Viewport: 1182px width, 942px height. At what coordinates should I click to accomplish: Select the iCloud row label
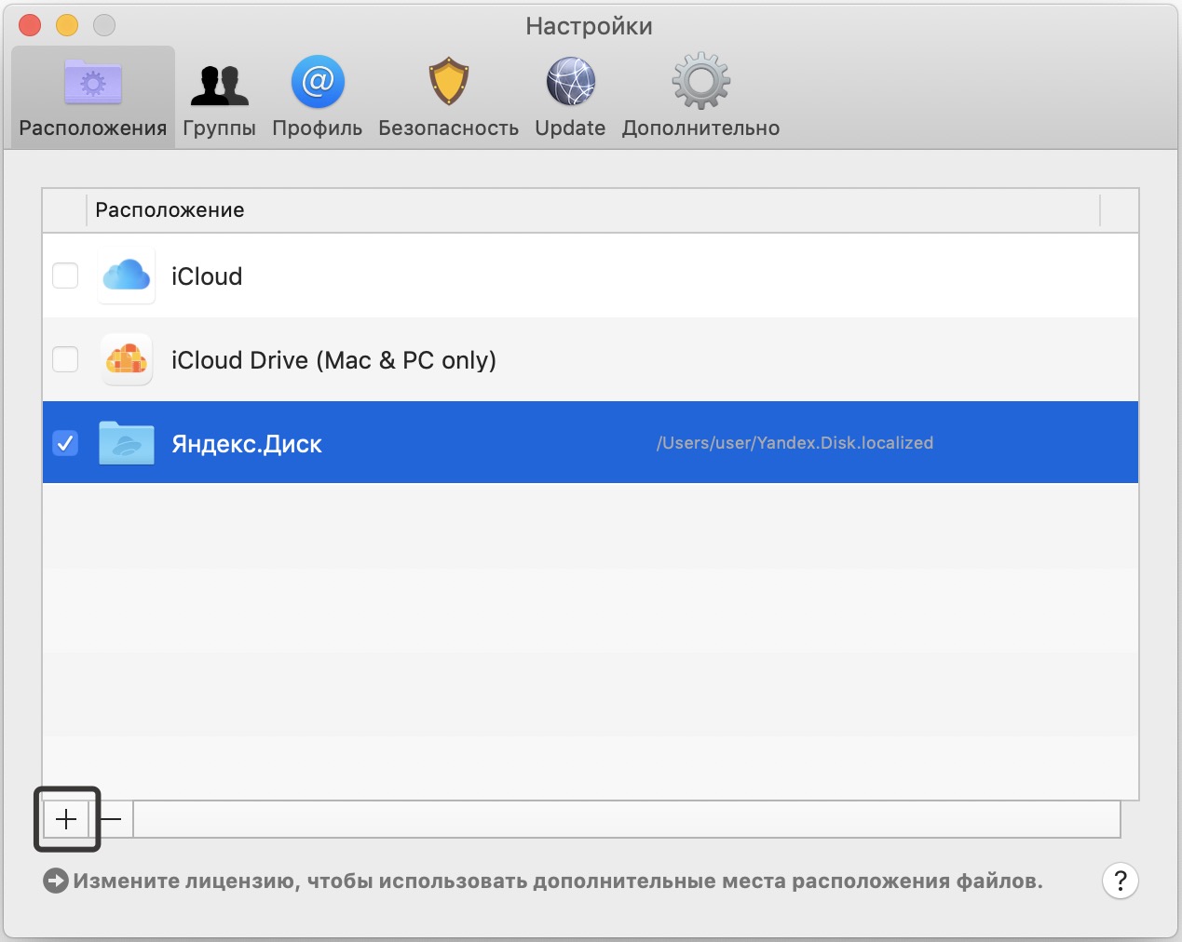point(207,276)
